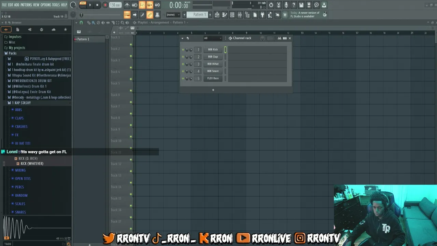Toggle playlist magnet snap icon
The height and width of the screenshot is (246, 437).
click(x=81, y=23)
